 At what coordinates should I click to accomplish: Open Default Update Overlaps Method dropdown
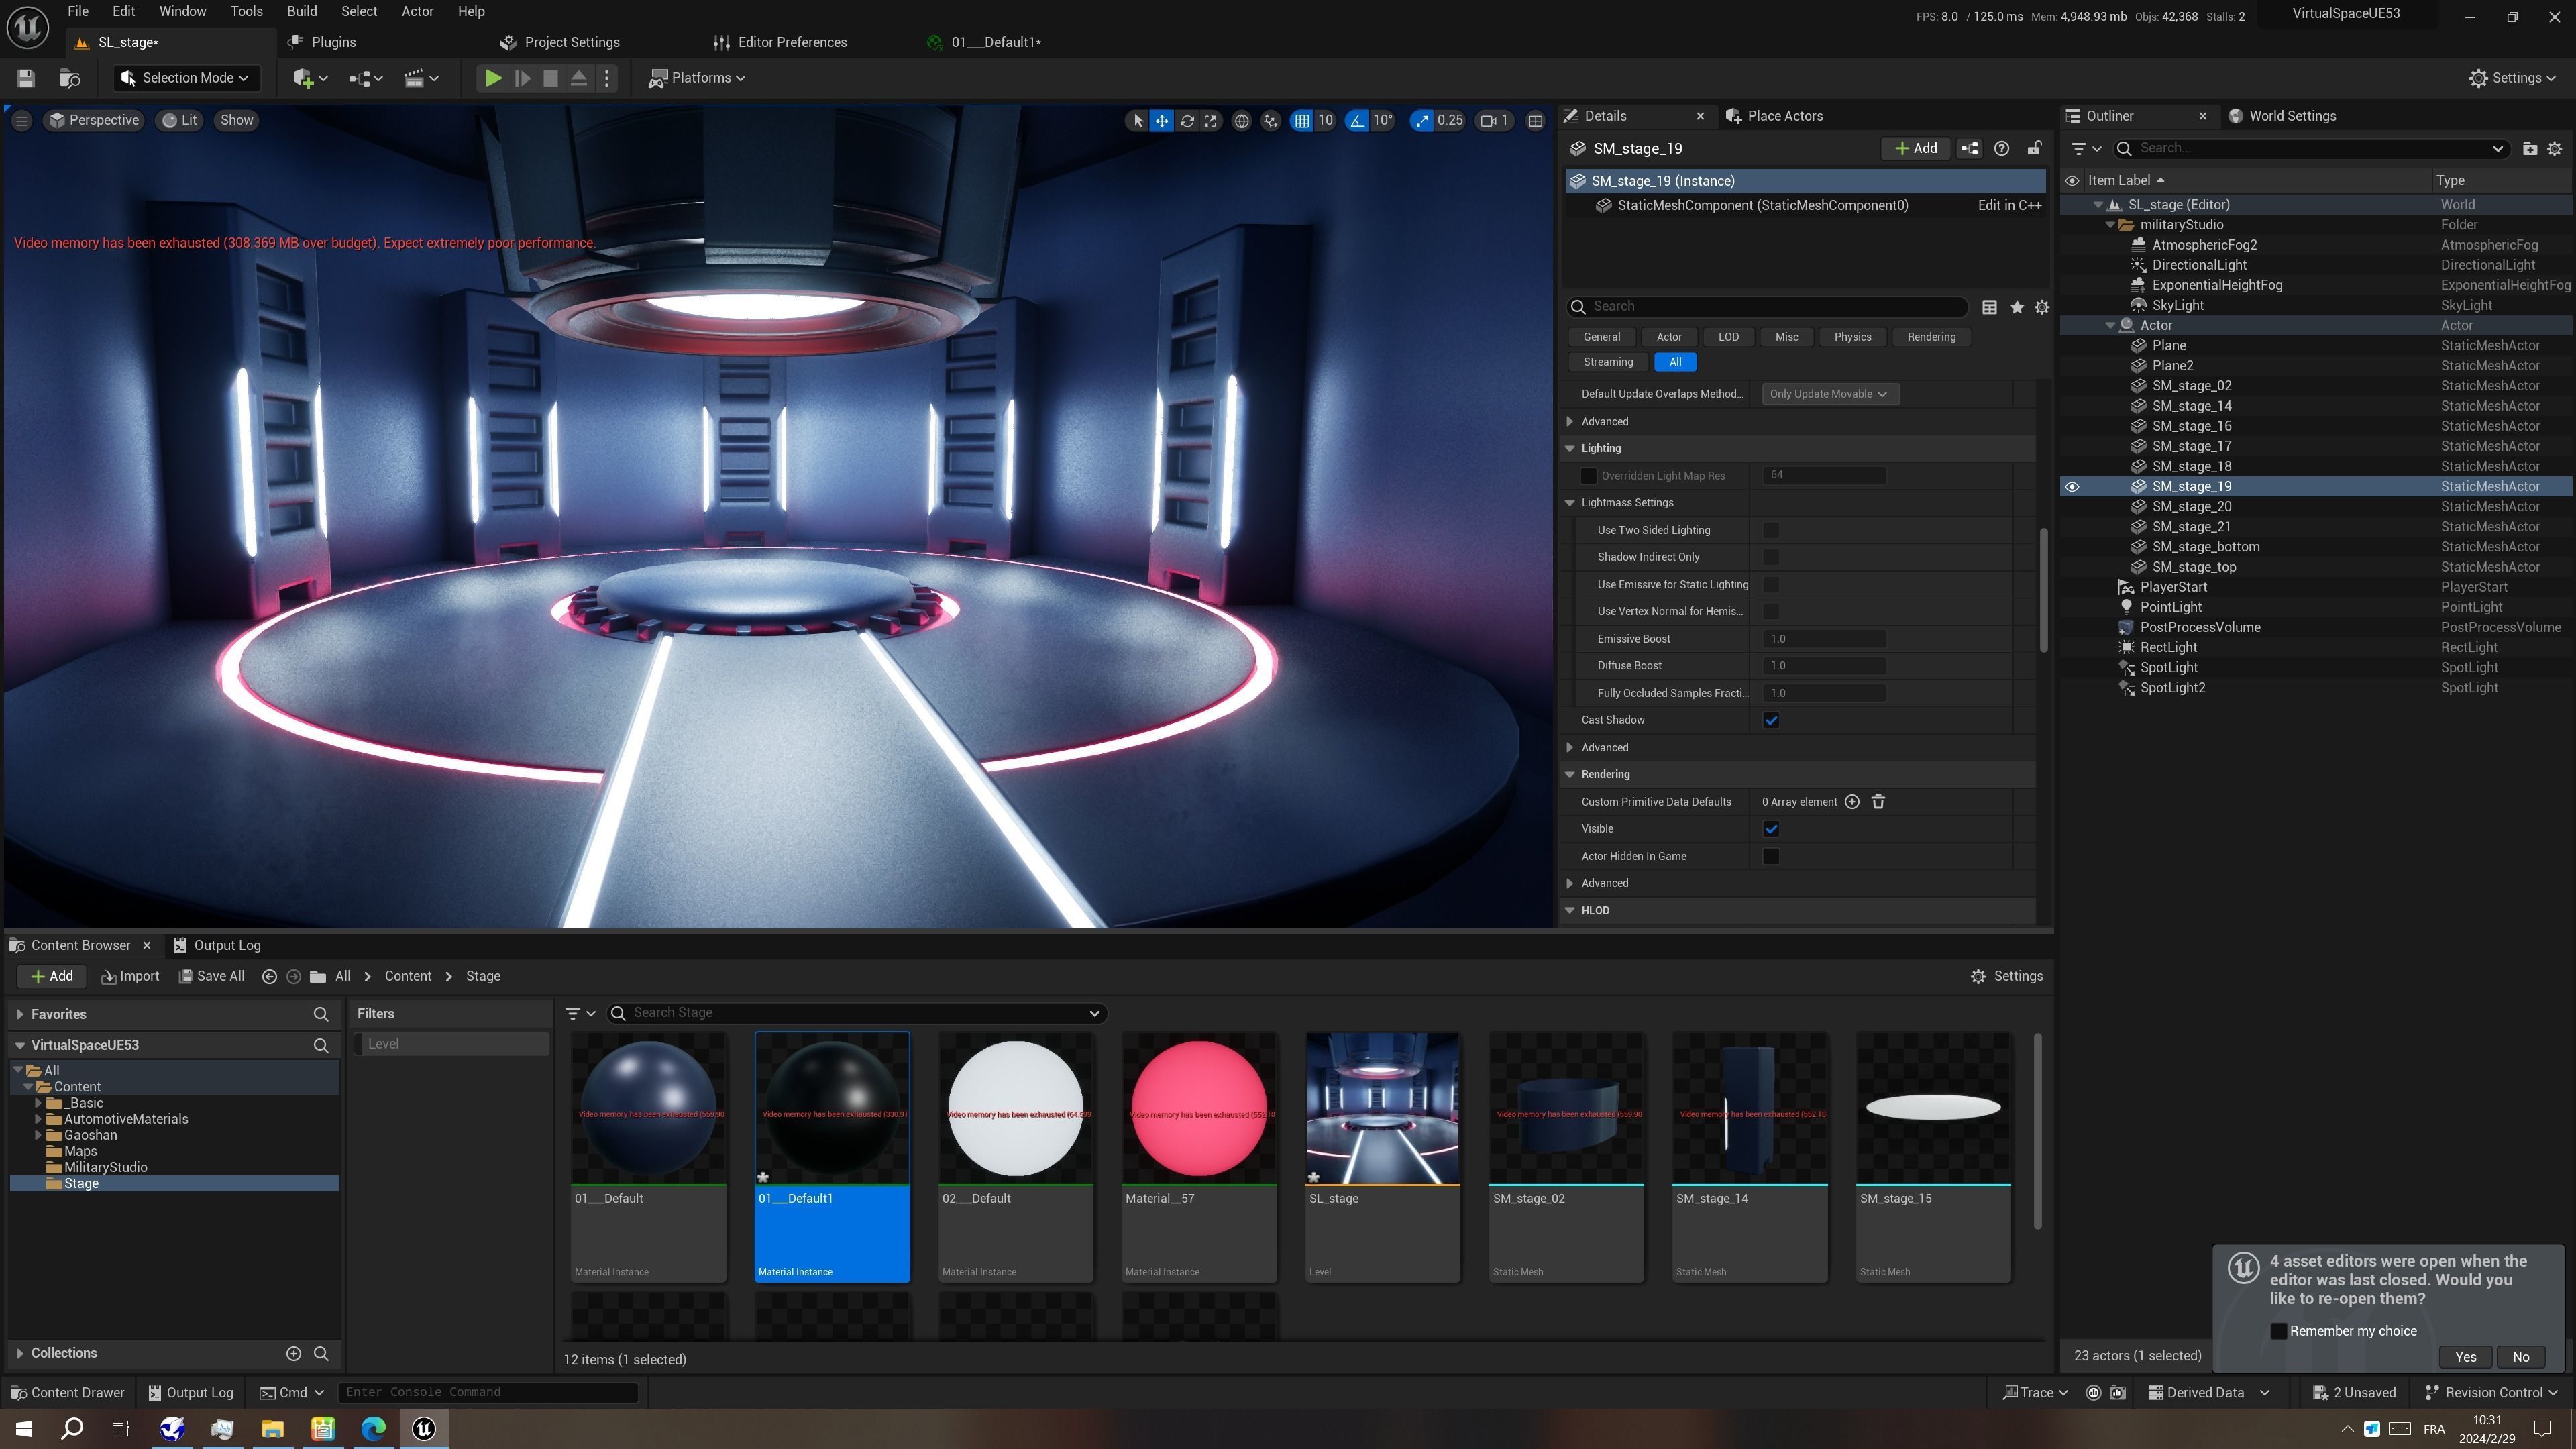click(1829, 394)
